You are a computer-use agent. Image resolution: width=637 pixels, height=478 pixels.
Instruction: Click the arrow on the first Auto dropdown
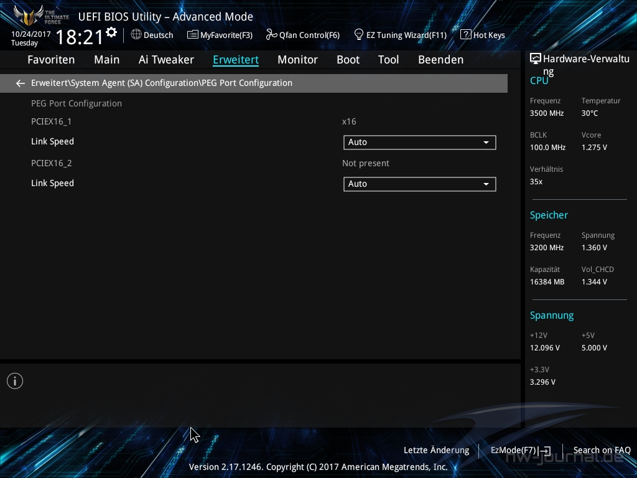[486, 143]
